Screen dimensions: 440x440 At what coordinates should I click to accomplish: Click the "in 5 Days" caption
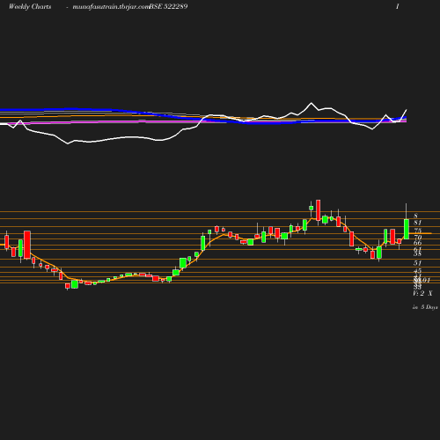click(x=425, y=307)
